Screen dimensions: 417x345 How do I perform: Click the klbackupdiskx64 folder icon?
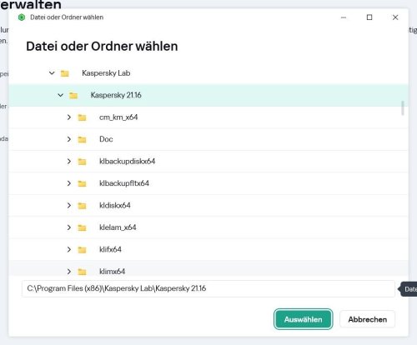point(82,162)
